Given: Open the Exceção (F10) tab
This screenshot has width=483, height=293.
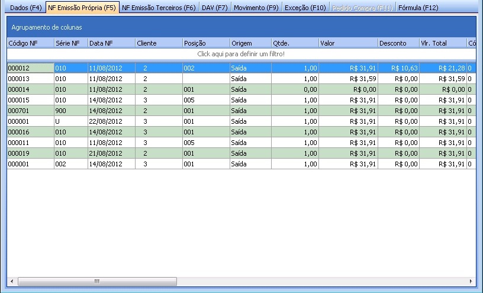Looking at the screenshot, I should tap(305, 8).
